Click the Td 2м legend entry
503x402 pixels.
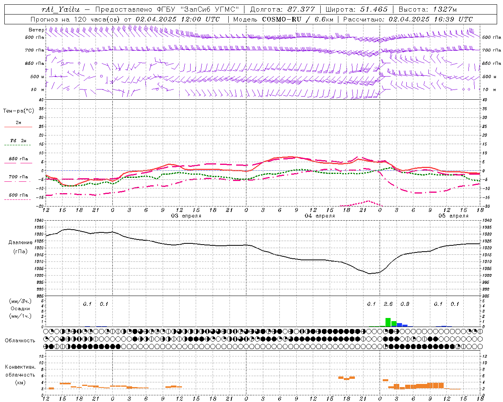point(18,141)
